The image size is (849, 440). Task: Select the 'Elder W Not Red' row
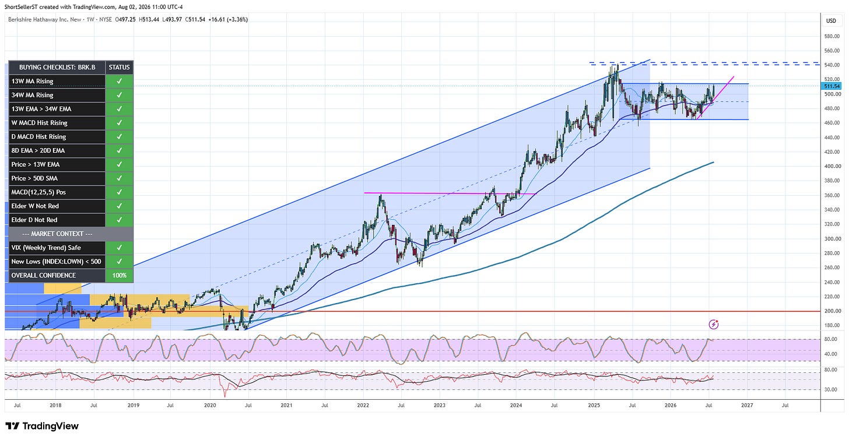(71, 206)
